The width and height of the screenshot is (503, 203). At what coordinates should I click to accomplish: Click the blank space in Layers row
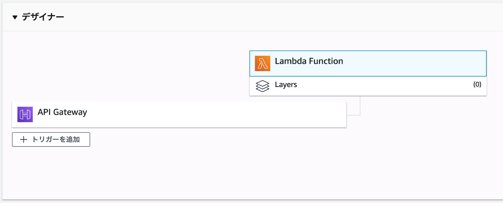click(383, 86)
